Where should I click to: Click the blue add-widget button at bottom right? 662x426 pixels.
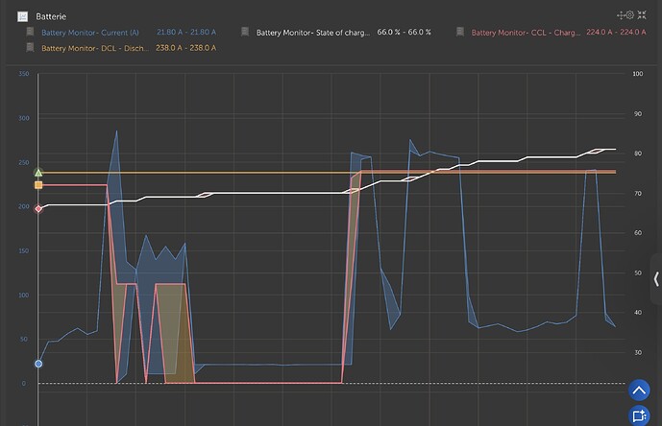point(639,415)
